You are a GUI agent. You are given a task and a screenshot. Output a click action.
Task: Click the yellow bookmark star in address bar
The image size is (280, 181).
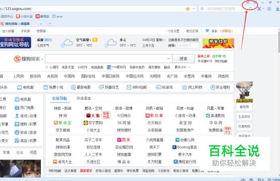188,9
